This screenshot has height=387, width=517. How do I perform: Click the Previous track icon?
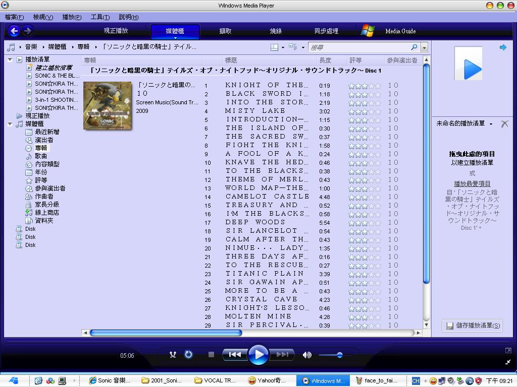(234, 354)
